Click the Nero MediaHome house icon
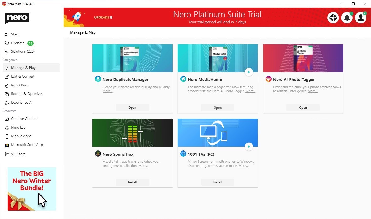The image size is (371, 219). (x=183, y=79)
